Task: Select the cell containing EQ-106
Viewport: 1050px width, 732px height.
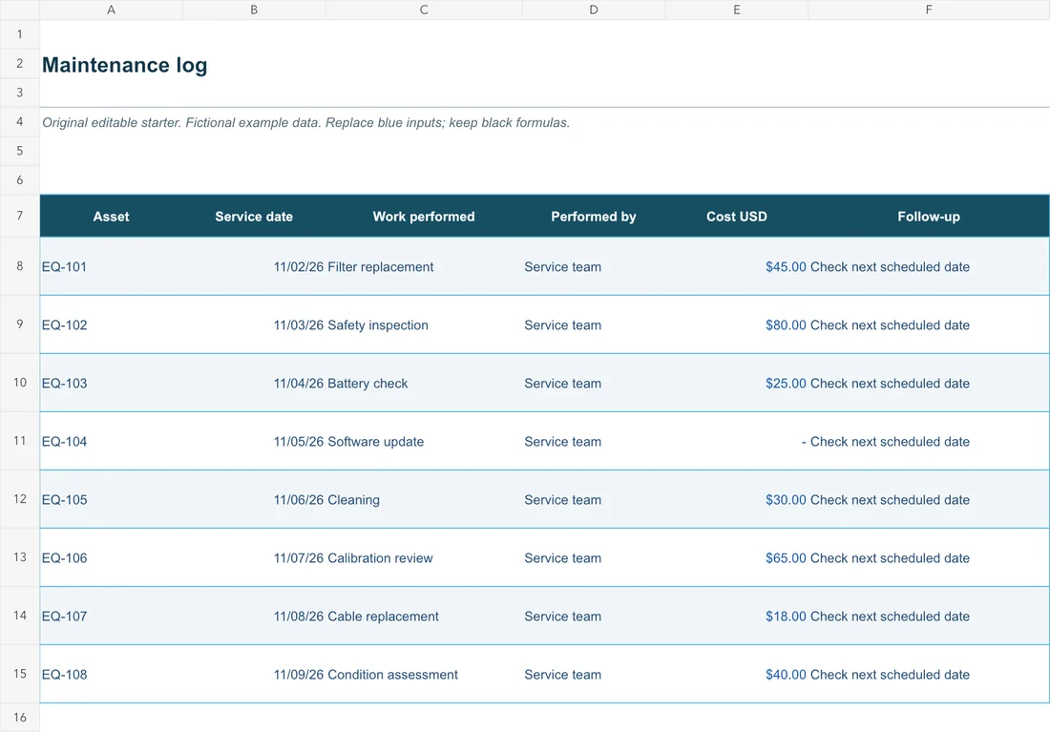Action: point(111,558)
